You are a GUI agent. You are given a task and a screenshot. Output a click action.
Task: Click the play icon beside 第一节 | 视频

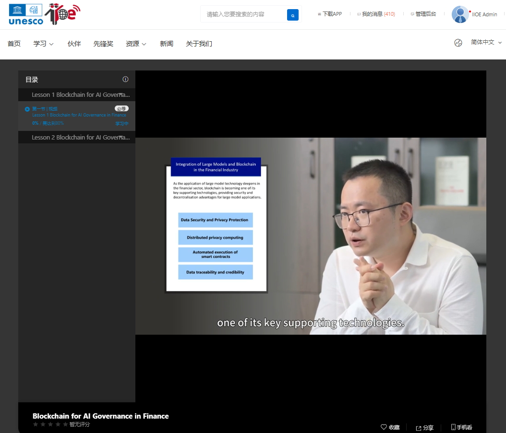(x=27, y=109)
